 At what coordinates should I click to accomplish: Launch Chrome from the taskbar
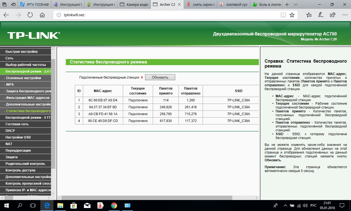(x=114, y=205)
